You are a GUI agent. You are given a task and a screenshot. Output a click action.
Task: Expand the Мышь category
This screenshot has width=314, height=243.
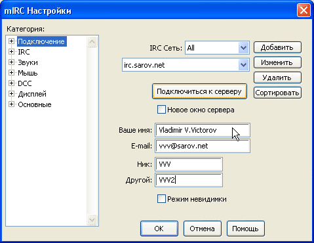(11, 73)
